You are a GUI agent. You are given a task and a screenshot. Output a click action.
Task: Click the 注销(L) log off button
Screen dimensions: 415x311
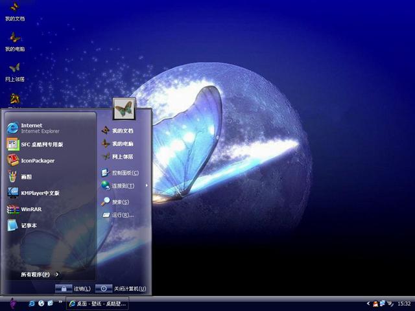click(73, 288)
